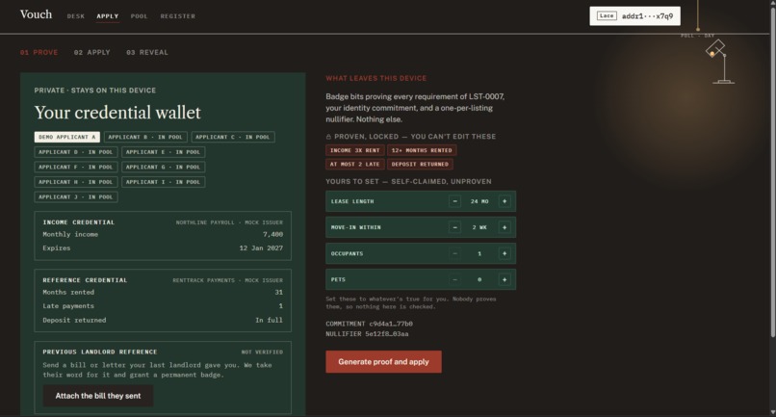Viewport: 776px width, 417px height.
Task: Click the Nullifier hash 5e12f8…03aa
Action: coord(387,334)
